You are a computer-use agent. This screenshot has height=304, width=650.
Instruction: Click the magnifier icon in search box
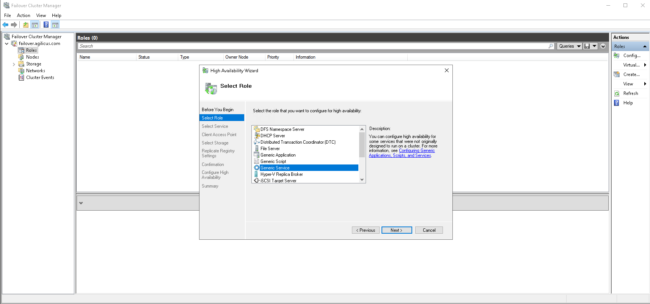(x=551, y=46)
